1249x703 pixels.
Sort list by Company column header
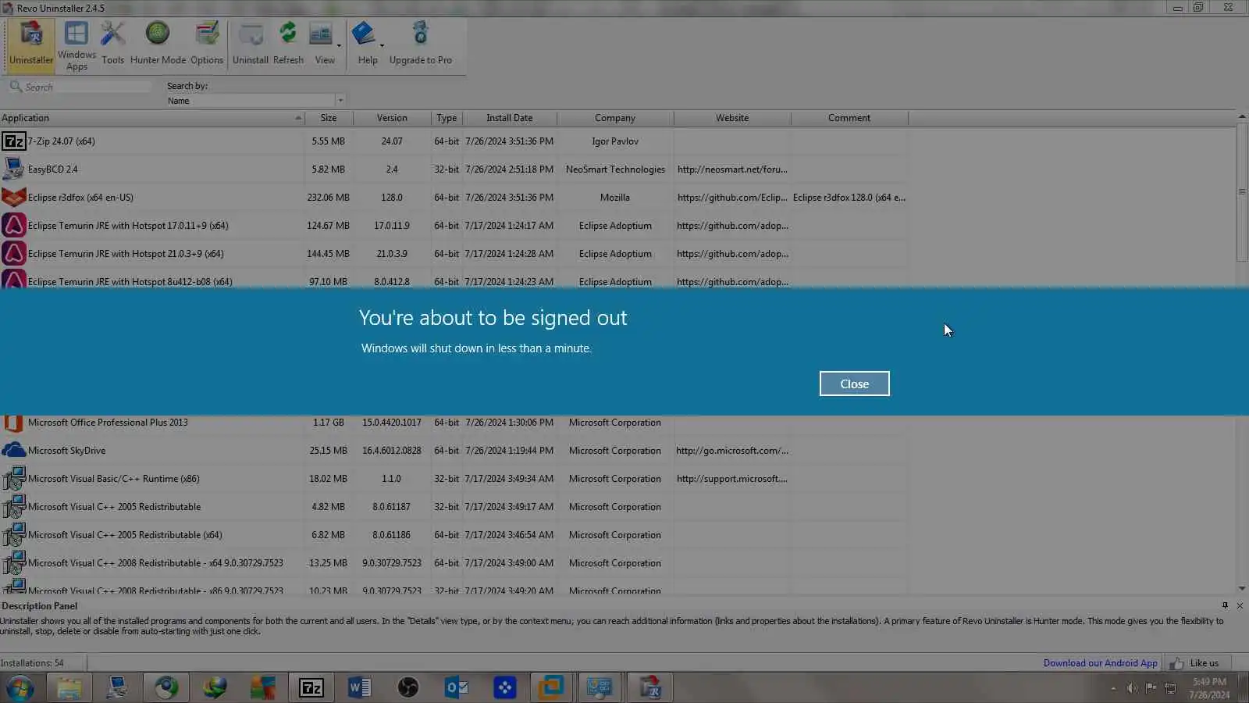point(615,118)
